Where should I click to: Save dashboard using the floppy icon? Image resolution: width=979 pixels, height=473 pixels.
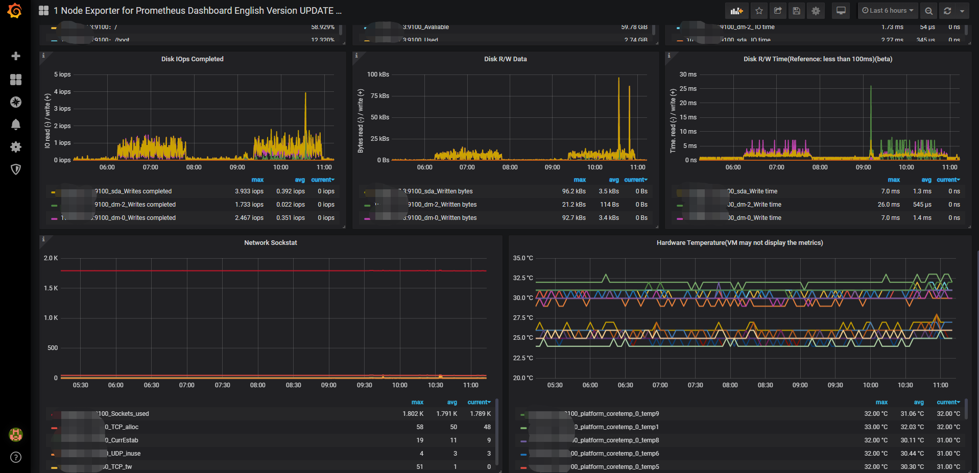(796, 11)
